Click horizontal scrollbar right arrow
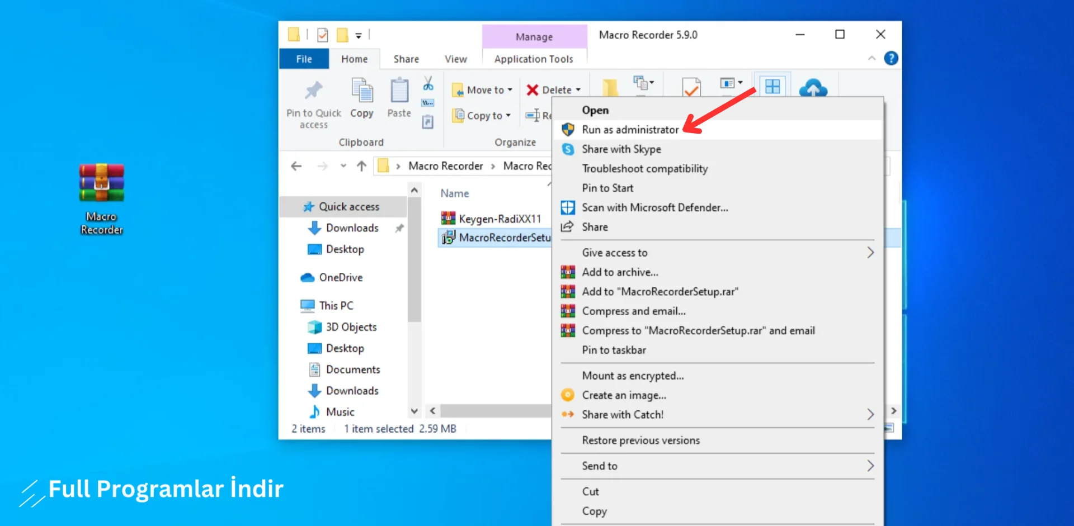 [893, 411]
